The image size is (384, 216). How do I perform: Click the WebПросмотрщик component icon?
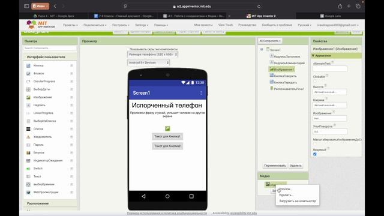click(28, 192)
